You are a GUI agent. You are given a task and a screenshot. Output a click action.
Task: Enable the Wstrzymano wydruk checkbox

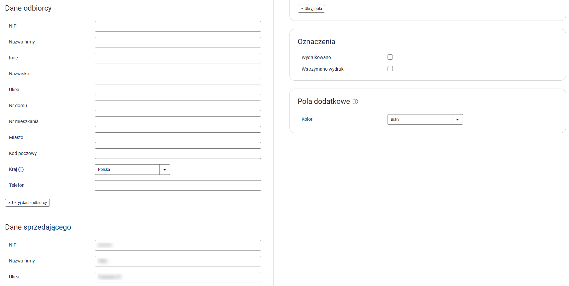pyautogui.click(x=390, y=69)
